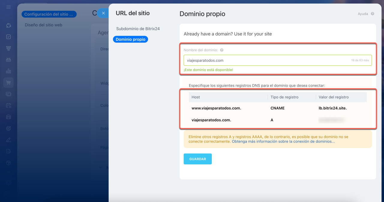Close the URL del sitio slider panel

[103, 13]
